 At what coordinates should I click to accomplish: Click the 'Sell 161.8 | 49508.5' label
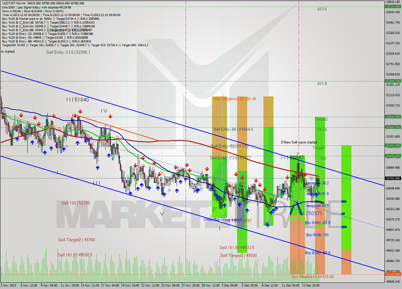pos(75,255)
